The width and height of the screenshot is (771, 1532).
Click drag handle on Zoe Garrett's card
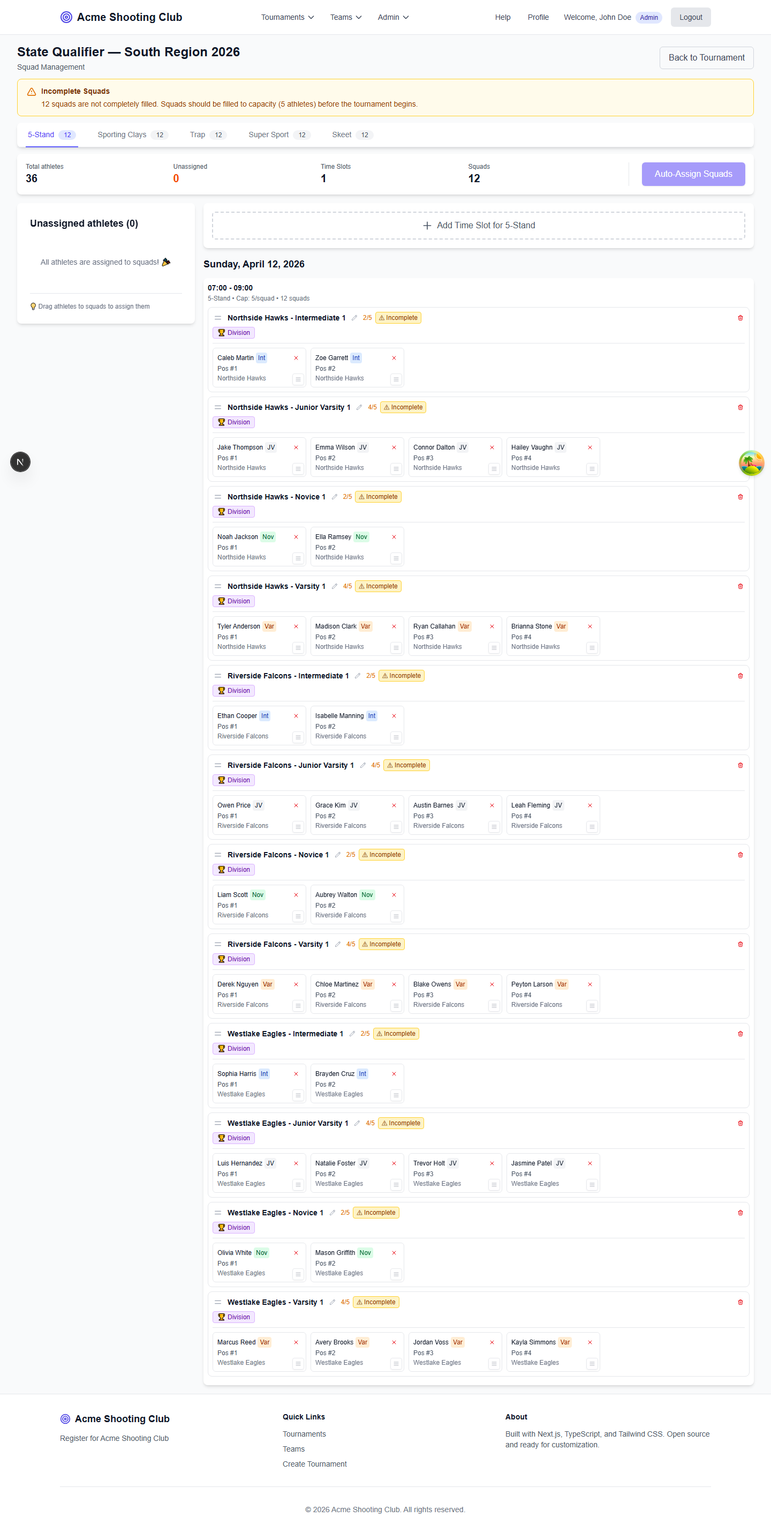396,379
